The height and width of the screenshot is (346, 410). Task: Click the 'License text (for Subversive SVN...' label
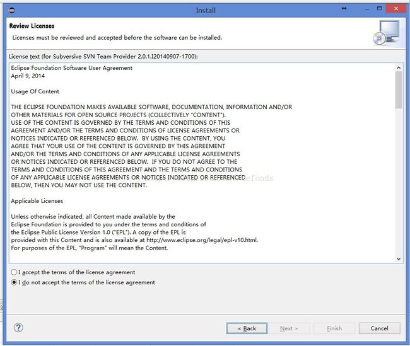[x=103, y=57]
